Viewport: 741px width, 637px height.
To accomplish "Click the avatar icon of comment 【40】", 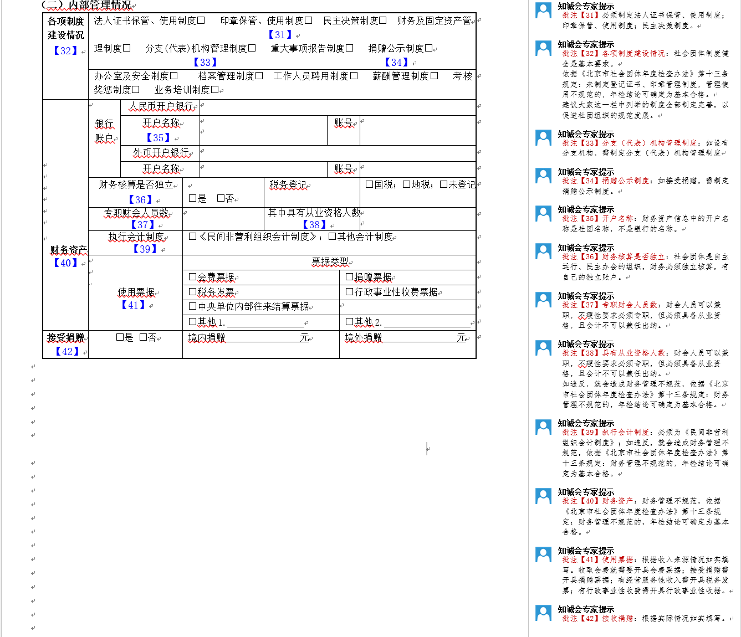I will click(543, 496).
